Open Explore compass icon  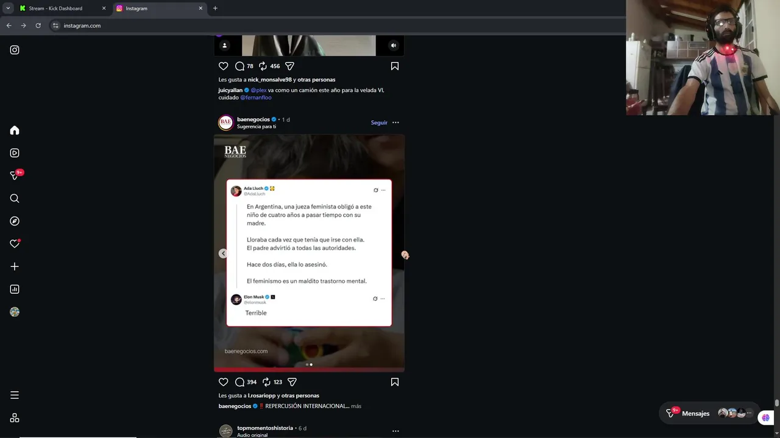pyautogui.click(x=15, y=221)
